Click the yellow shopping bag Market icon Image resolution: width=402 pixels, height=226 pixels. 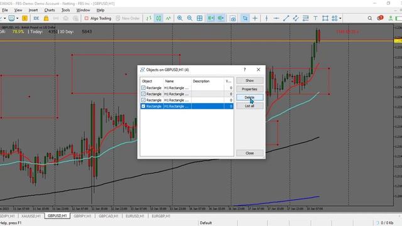click(46, 18)
